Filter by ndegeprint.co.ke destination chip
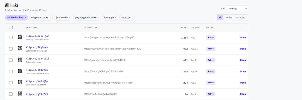The width and height of the screenshot is (302, 100). [x=41, y=18]
